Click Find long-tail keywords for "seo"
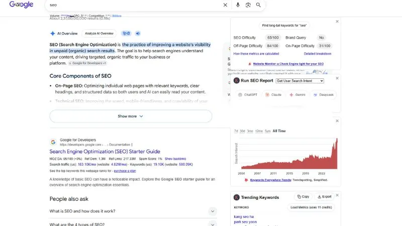This screenshot has height=226, width=402. [284, 26]
